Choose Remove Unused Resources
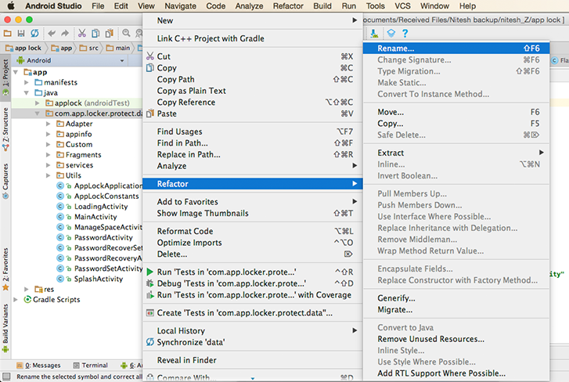This screenshot has height=382, width=569. (456, 339)
